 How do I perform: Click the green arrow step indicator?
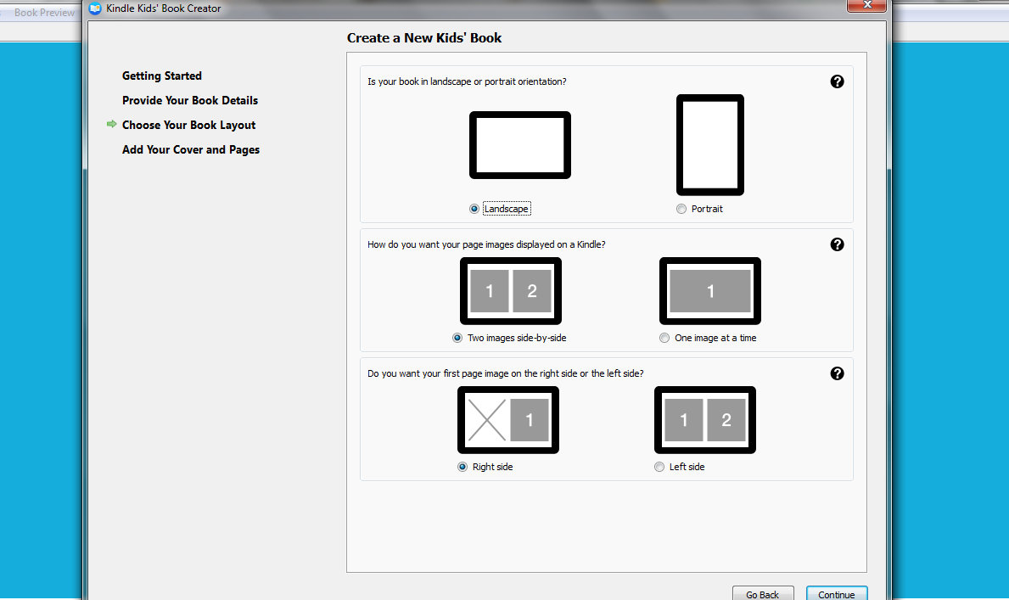point(112,124)
